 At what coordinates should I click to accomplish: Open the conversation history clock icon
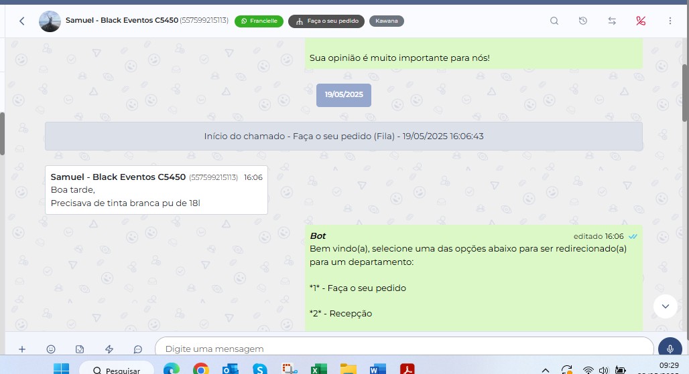tap(583, 21)
